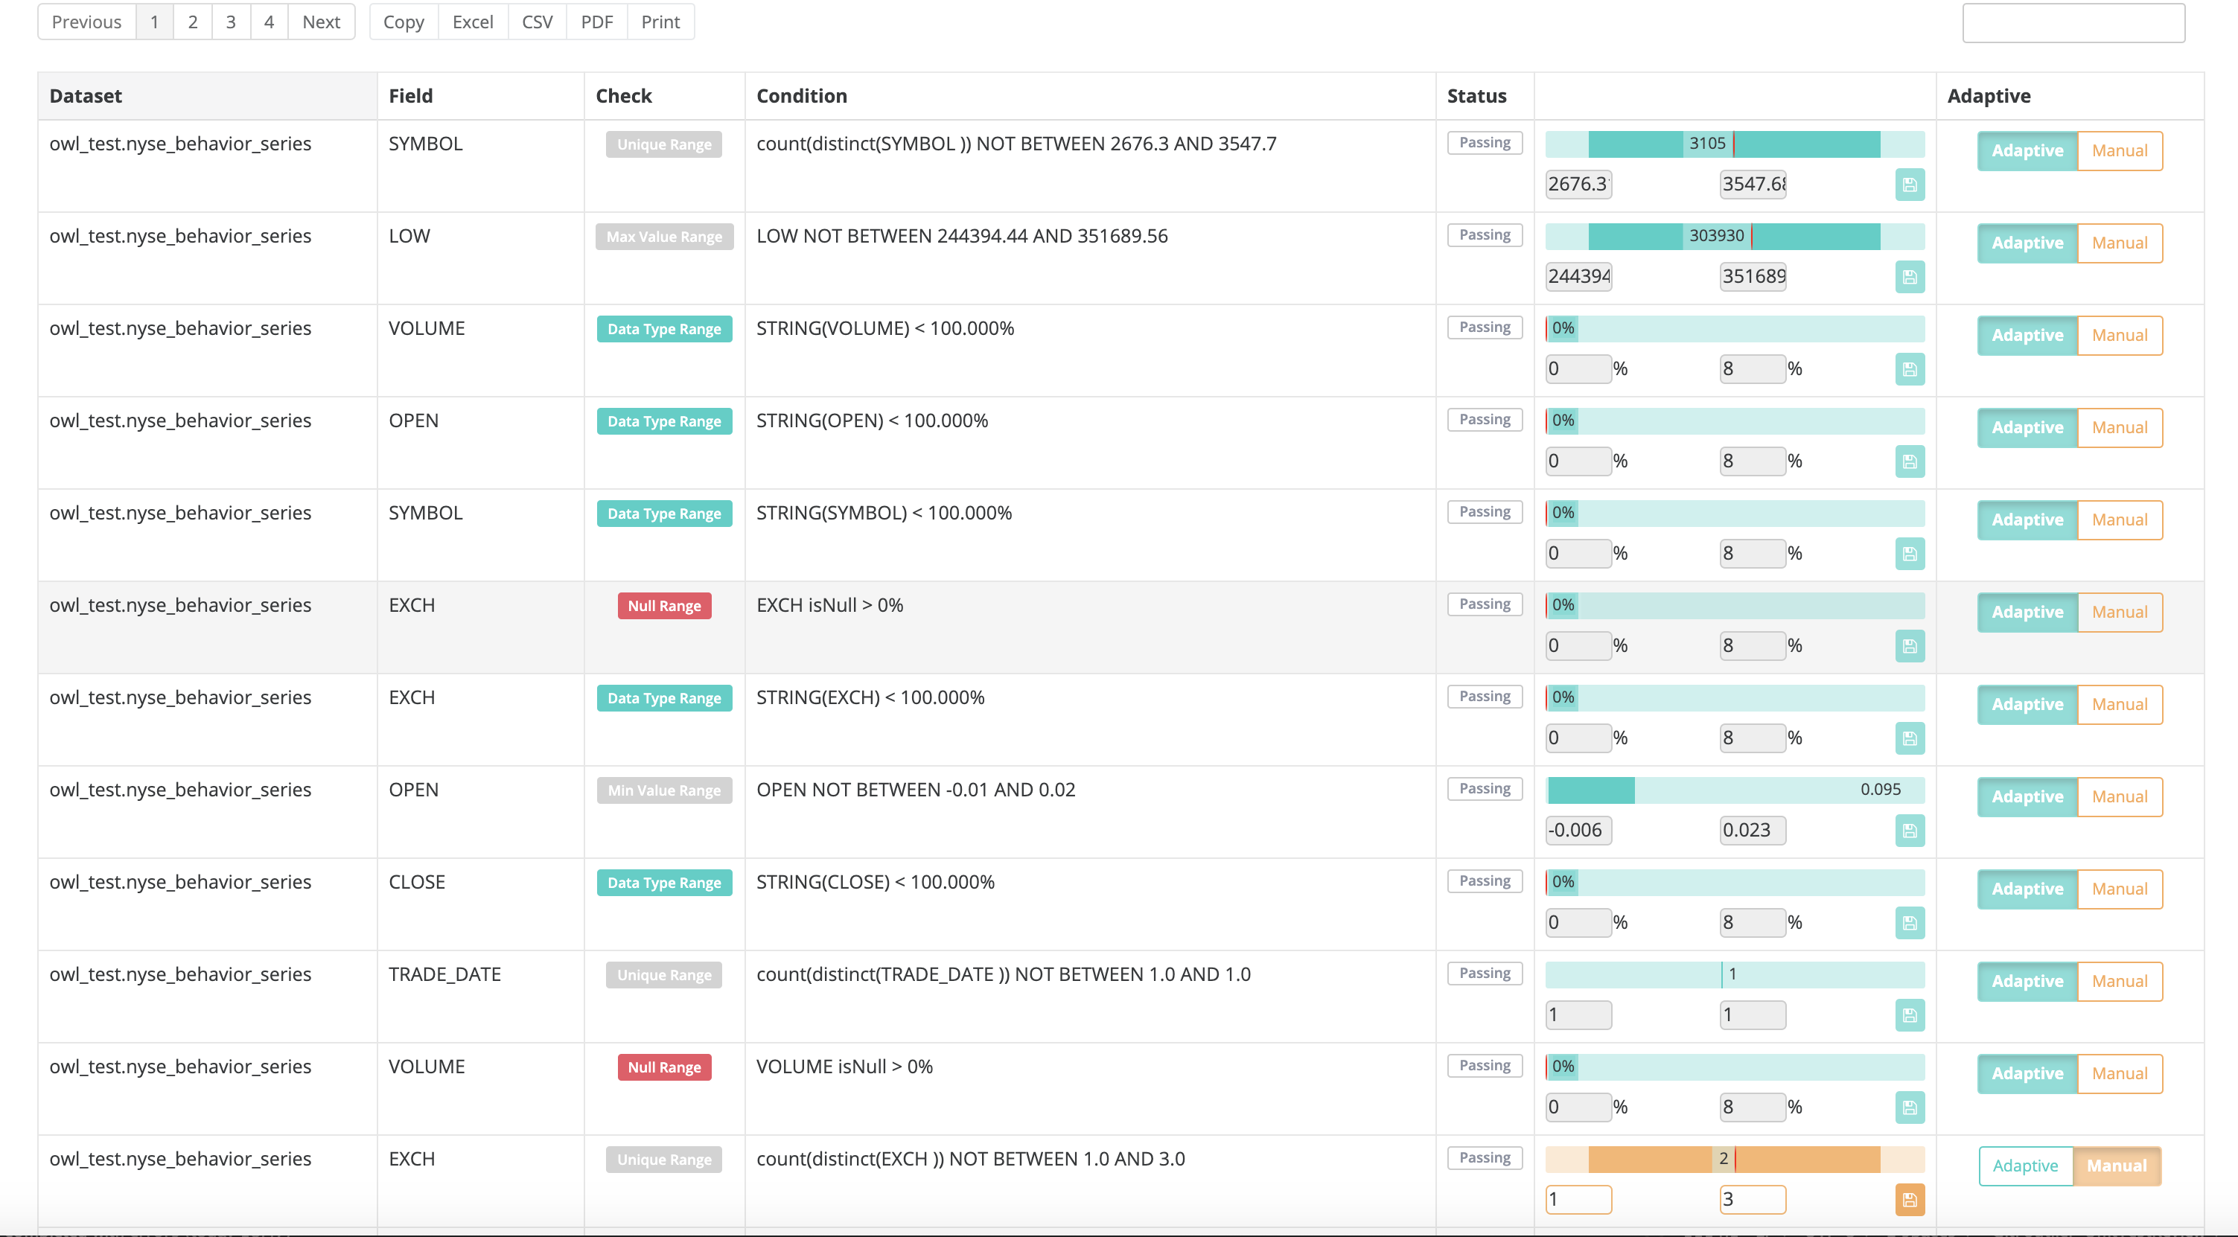Save the VOLUME Null Range thresholds
Viewport: 2238px width, 1237px height.
[x=1909, y=1107]
